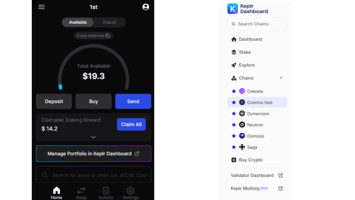Collapse the Chains list arrow
355x200 pixels.
[281, 78]
